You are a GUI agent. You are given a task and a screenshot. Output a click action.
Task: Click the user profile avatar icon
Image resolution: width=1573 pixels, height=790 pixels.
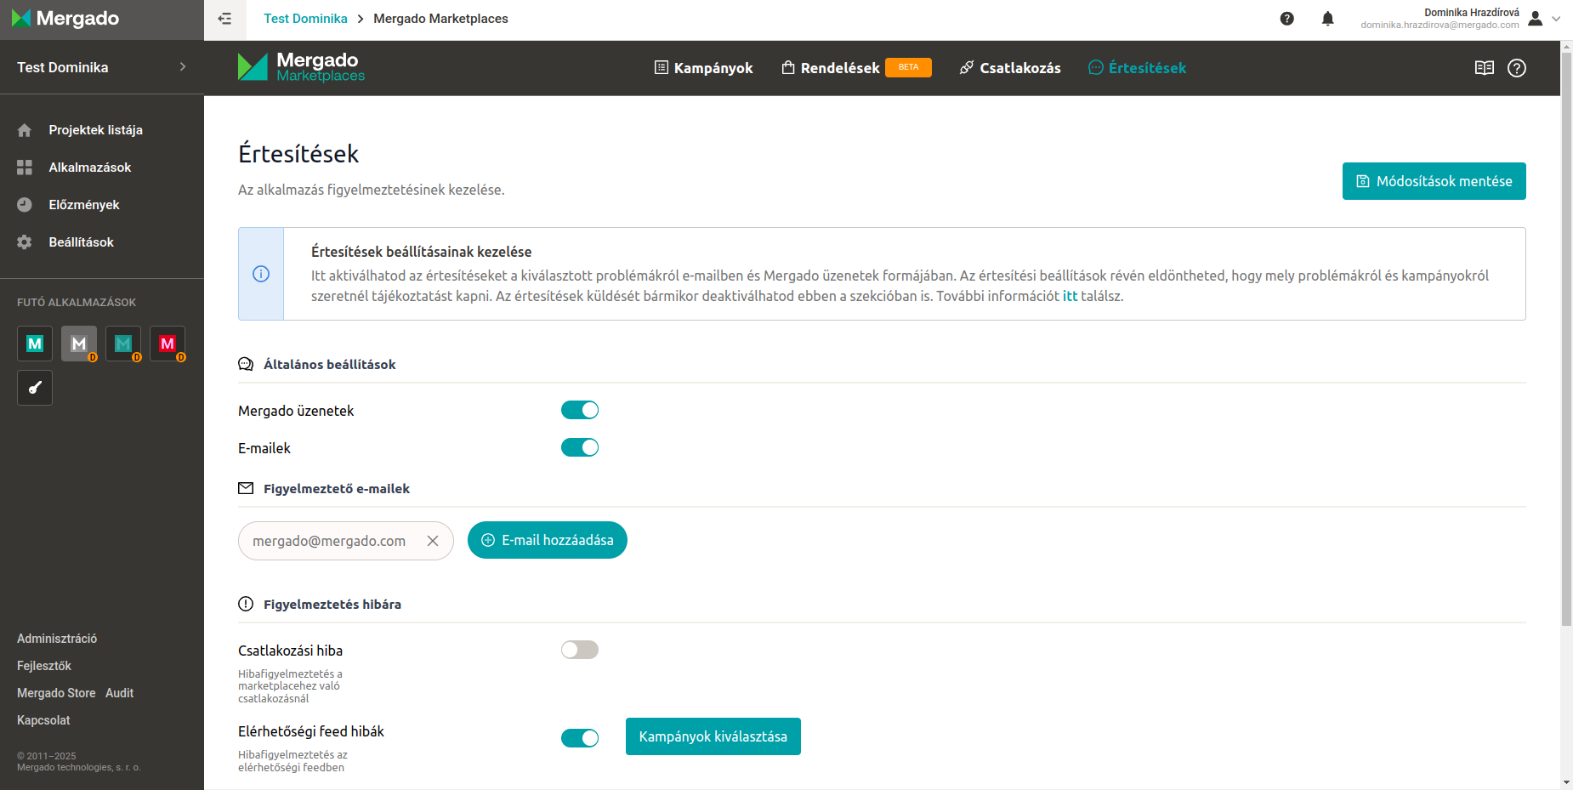click(1536, 19)
